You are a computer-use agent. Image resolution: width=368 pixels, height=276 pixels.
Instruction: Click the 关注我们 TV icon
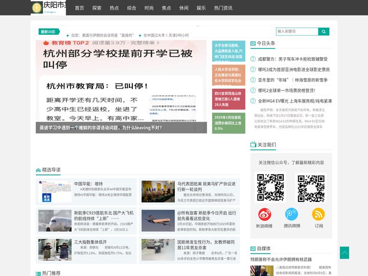click(x=253, y=145)
